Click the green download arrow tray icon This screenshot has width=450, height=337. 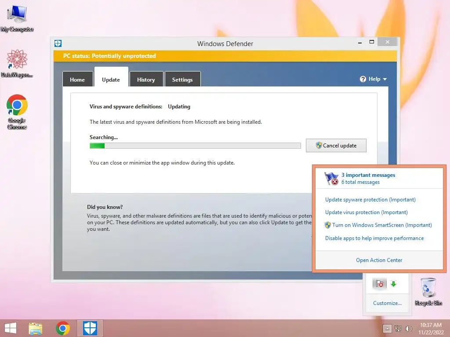point(393,284)
